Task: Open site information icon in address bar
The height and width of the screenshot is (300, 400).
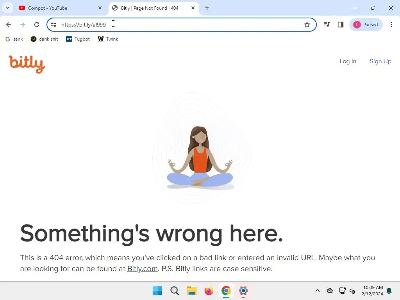Action: pyautogui.click(x=54, y=25)
